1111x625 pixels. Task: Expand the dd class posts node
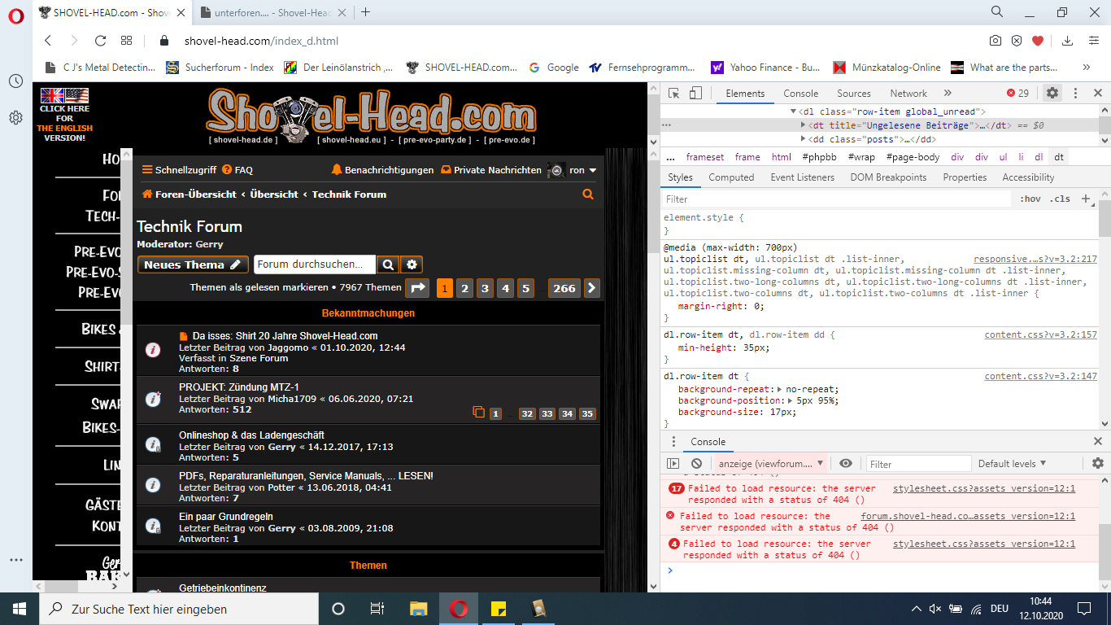pos(804,139)
